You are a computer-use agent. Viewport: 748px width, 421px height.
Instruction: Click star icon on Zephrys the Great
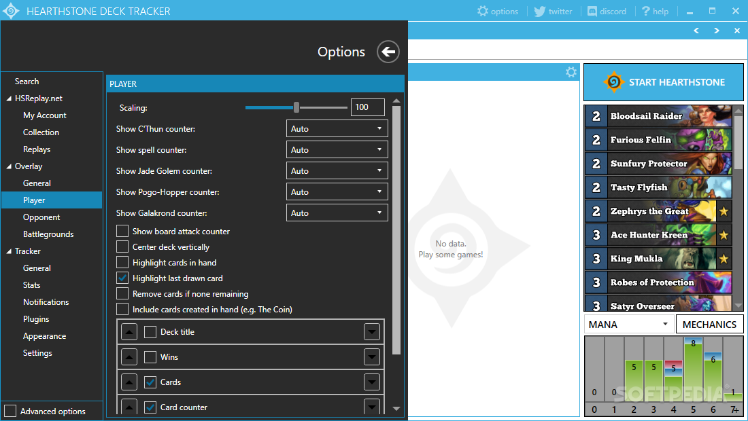pyautogui.click(x=724, y=211)
